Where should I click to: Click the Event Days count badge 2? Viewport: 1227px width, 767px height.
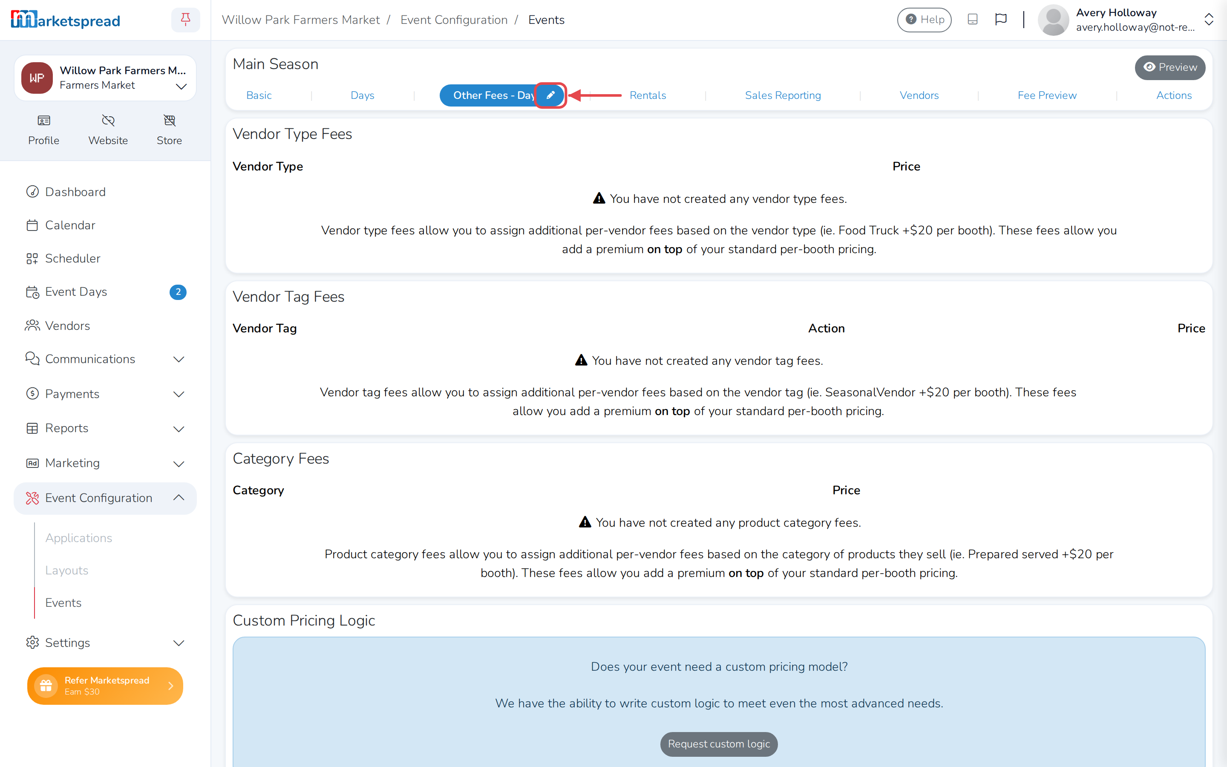[178, 292]
